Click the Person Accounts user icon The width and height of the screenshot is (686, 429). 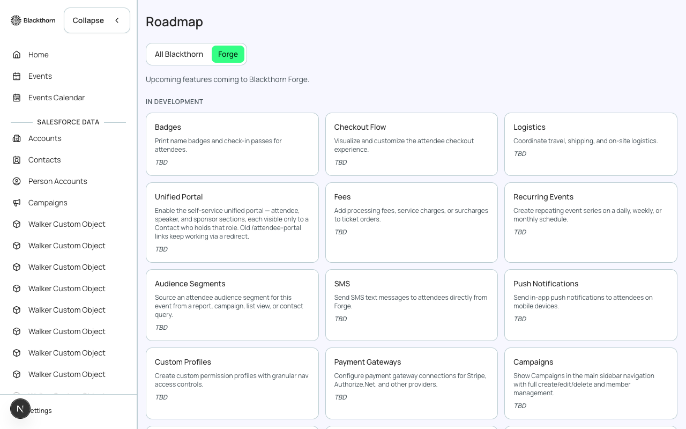[17, 181]
